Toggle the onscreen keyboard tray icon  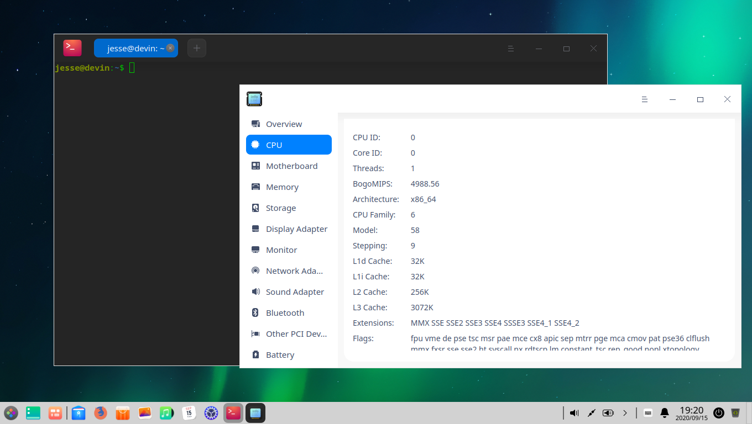coord(648,412)
